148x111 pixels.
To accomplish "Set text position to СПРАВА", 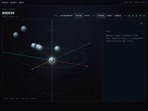I will [x=101, y=16].
